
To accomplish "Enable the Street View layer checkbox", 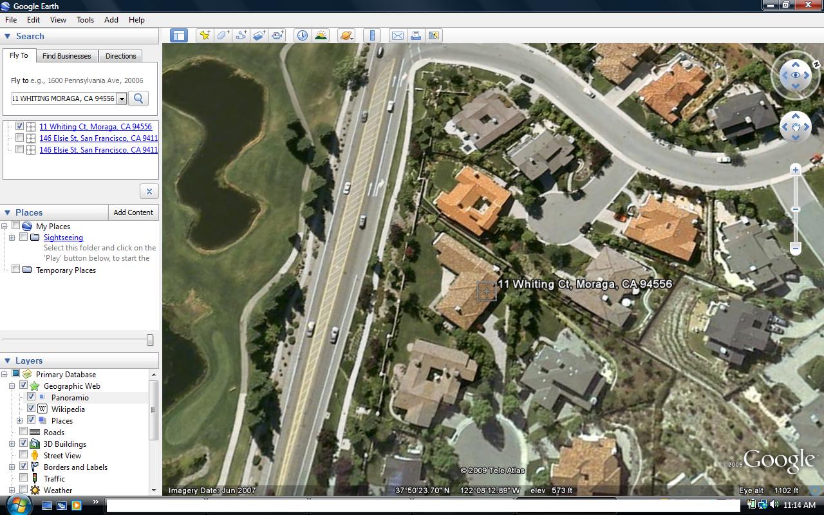I will [x=24, y=455].
